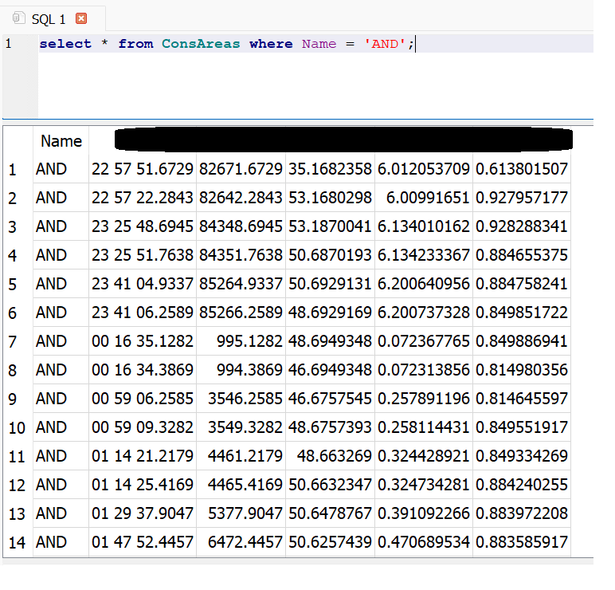
Task: Click cell 00 16 35.1282
Action: pyautogui.click(x=143, y=341)
